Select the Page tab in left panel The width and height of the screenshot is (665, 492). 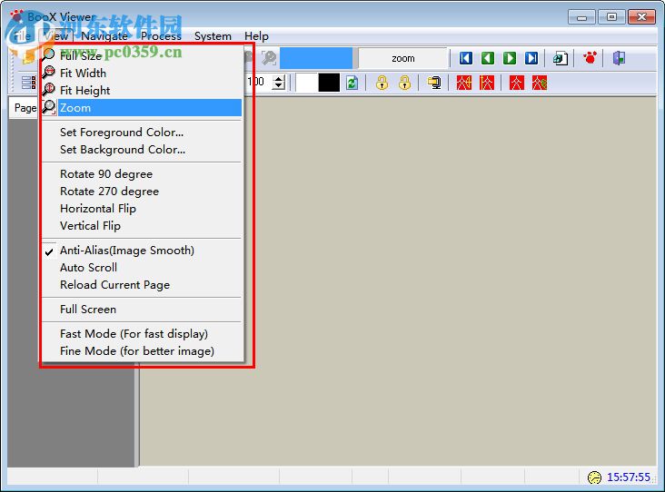[25, 108]
